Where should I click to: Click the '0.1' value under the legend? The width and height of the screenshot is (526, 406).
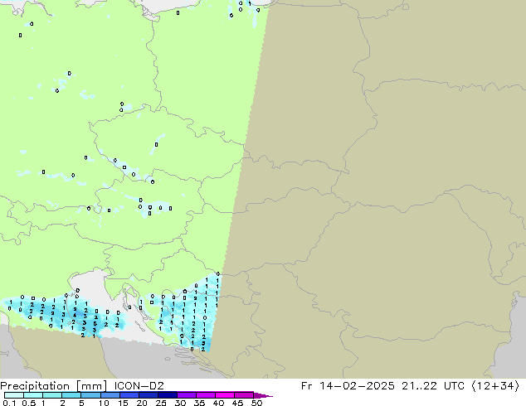pos(8,403)
